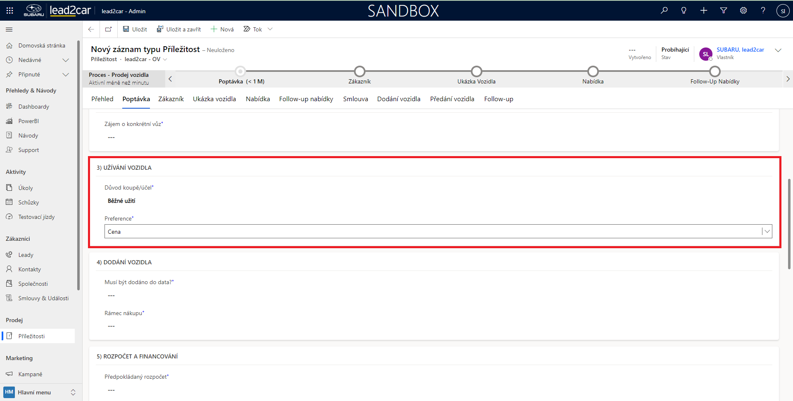Switch to the Smlouva tab

pos(355,99)
